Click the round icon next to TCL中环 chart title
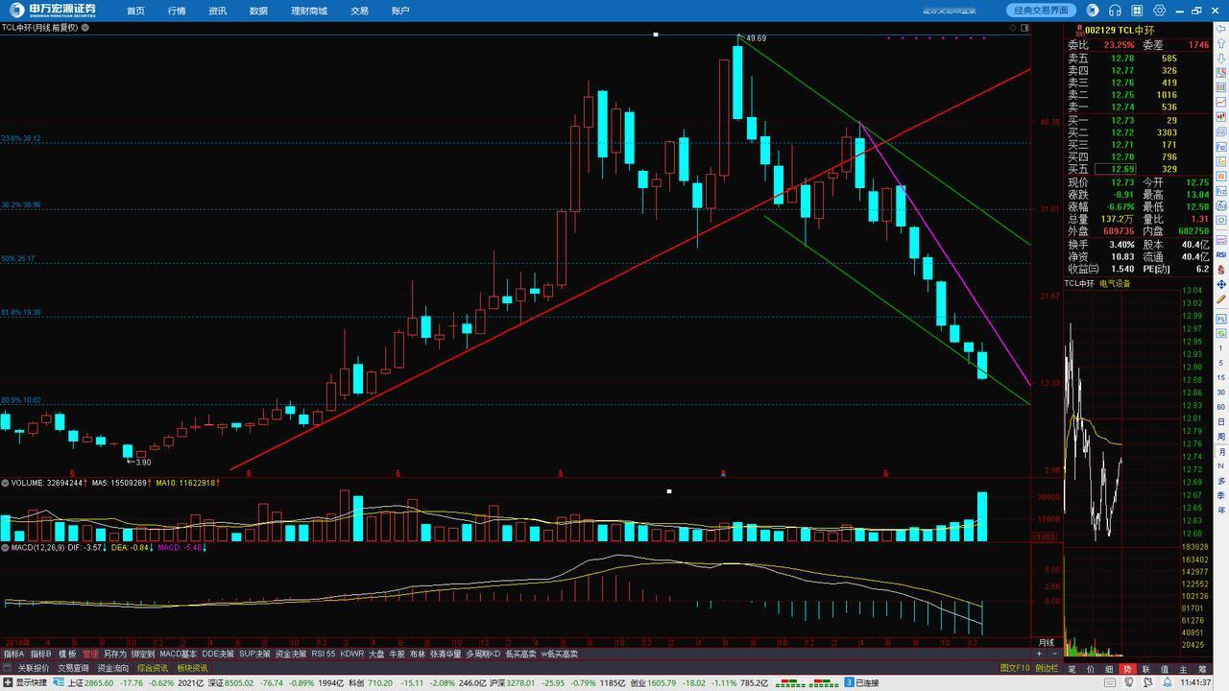The height and width of the screenshot is (691, 1229). (85, 28)
